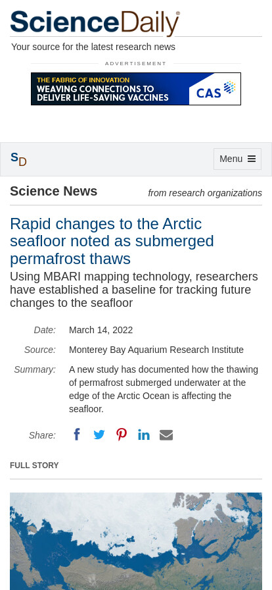Expand the Menu dropdown button
The height and width of the screenshot is (590, 272).
(x=237, y=159)
